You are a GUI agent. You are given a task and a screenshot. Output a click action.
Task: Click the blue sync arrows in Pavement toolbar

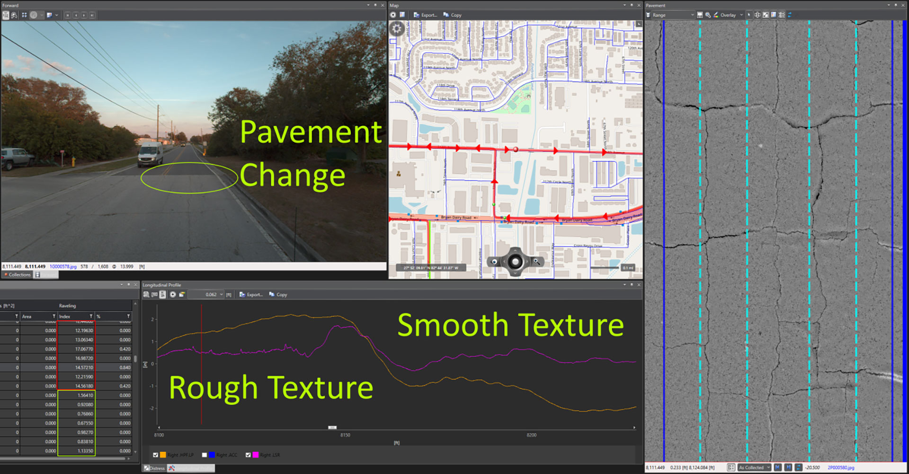coord(790,15)
